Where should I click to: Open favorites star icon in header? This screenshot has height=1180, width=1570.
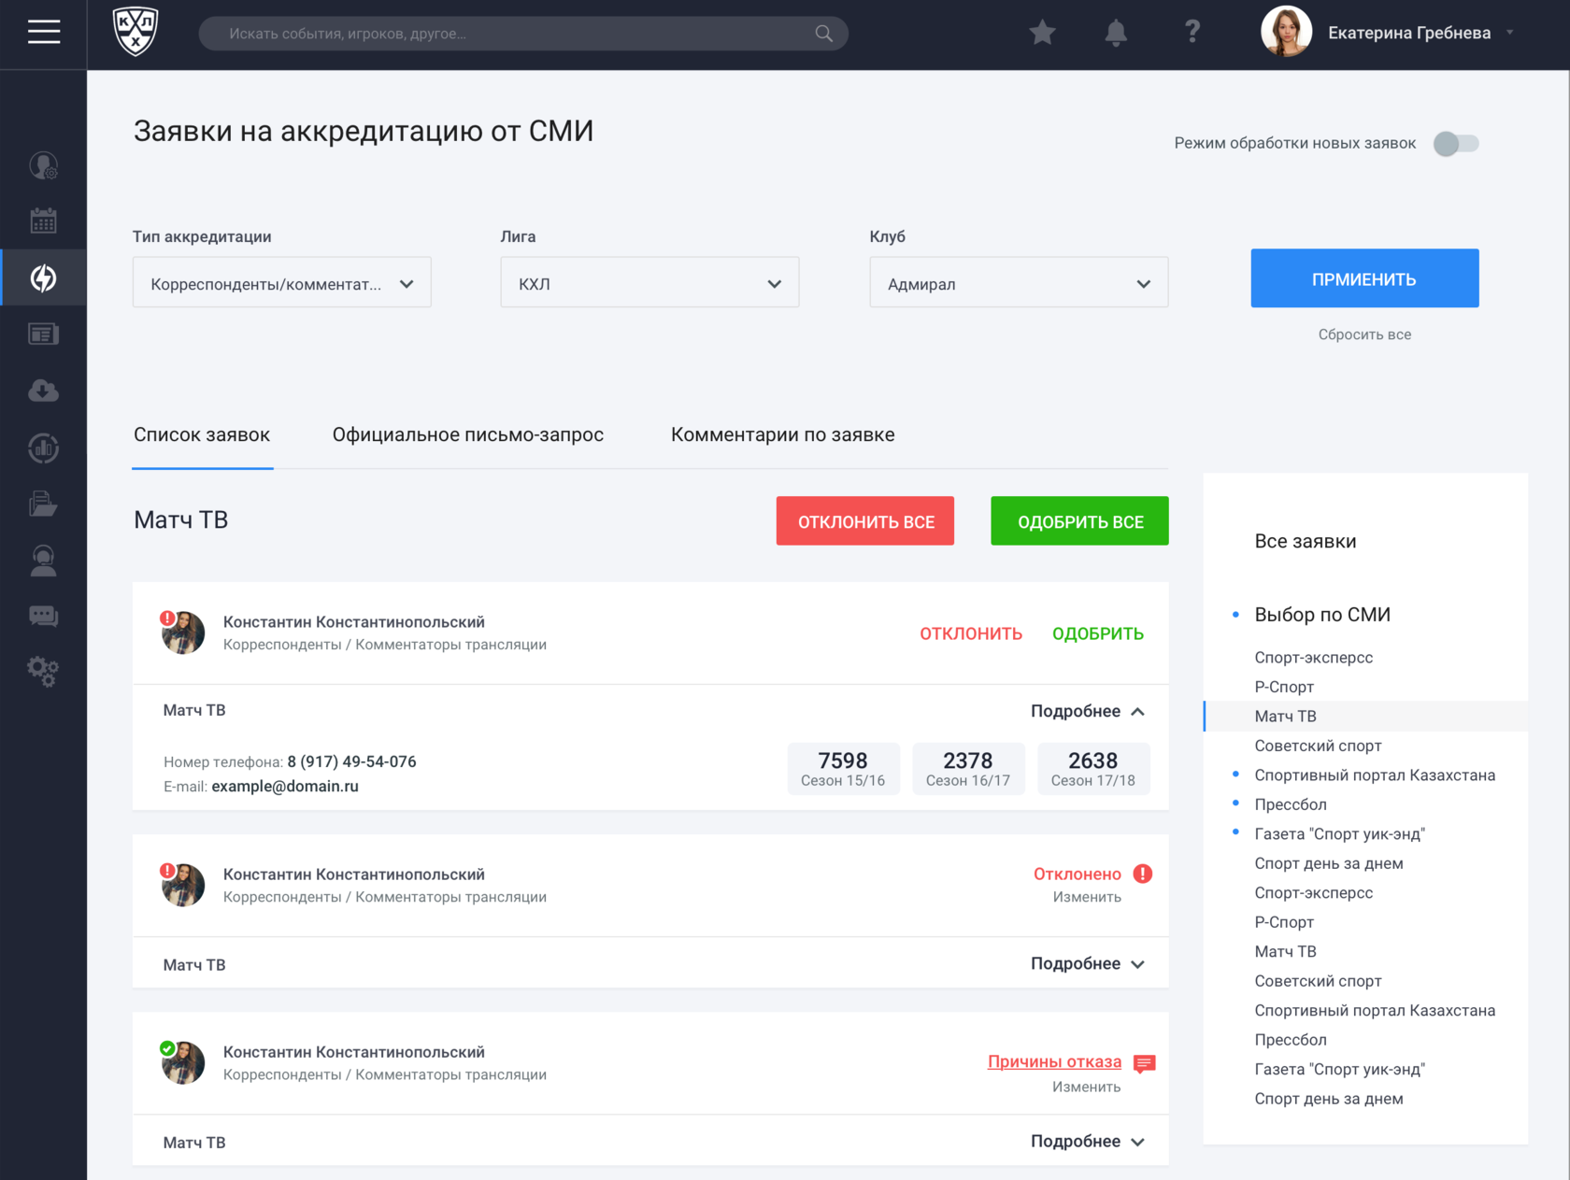click(x=1042, y=33)
